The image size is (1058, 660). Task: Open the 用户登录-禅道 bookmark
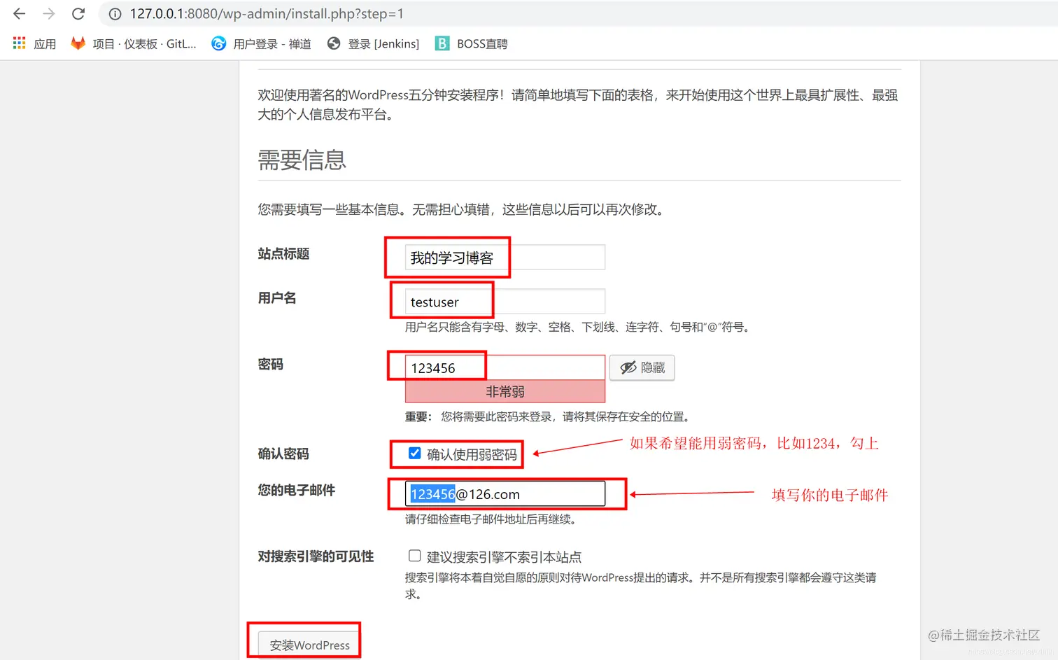coord(262,43)
